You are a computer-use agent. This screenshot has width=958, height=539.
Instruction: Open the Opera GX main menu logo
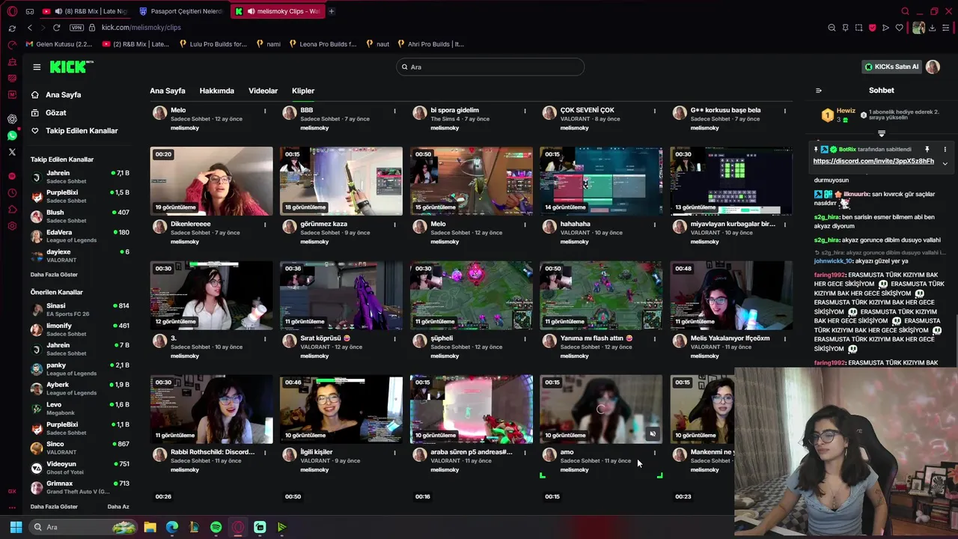12,11
